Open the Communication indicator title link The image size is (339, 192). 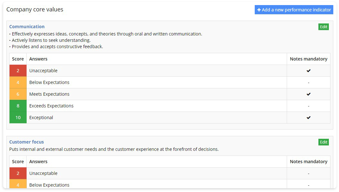coord(27,27)
